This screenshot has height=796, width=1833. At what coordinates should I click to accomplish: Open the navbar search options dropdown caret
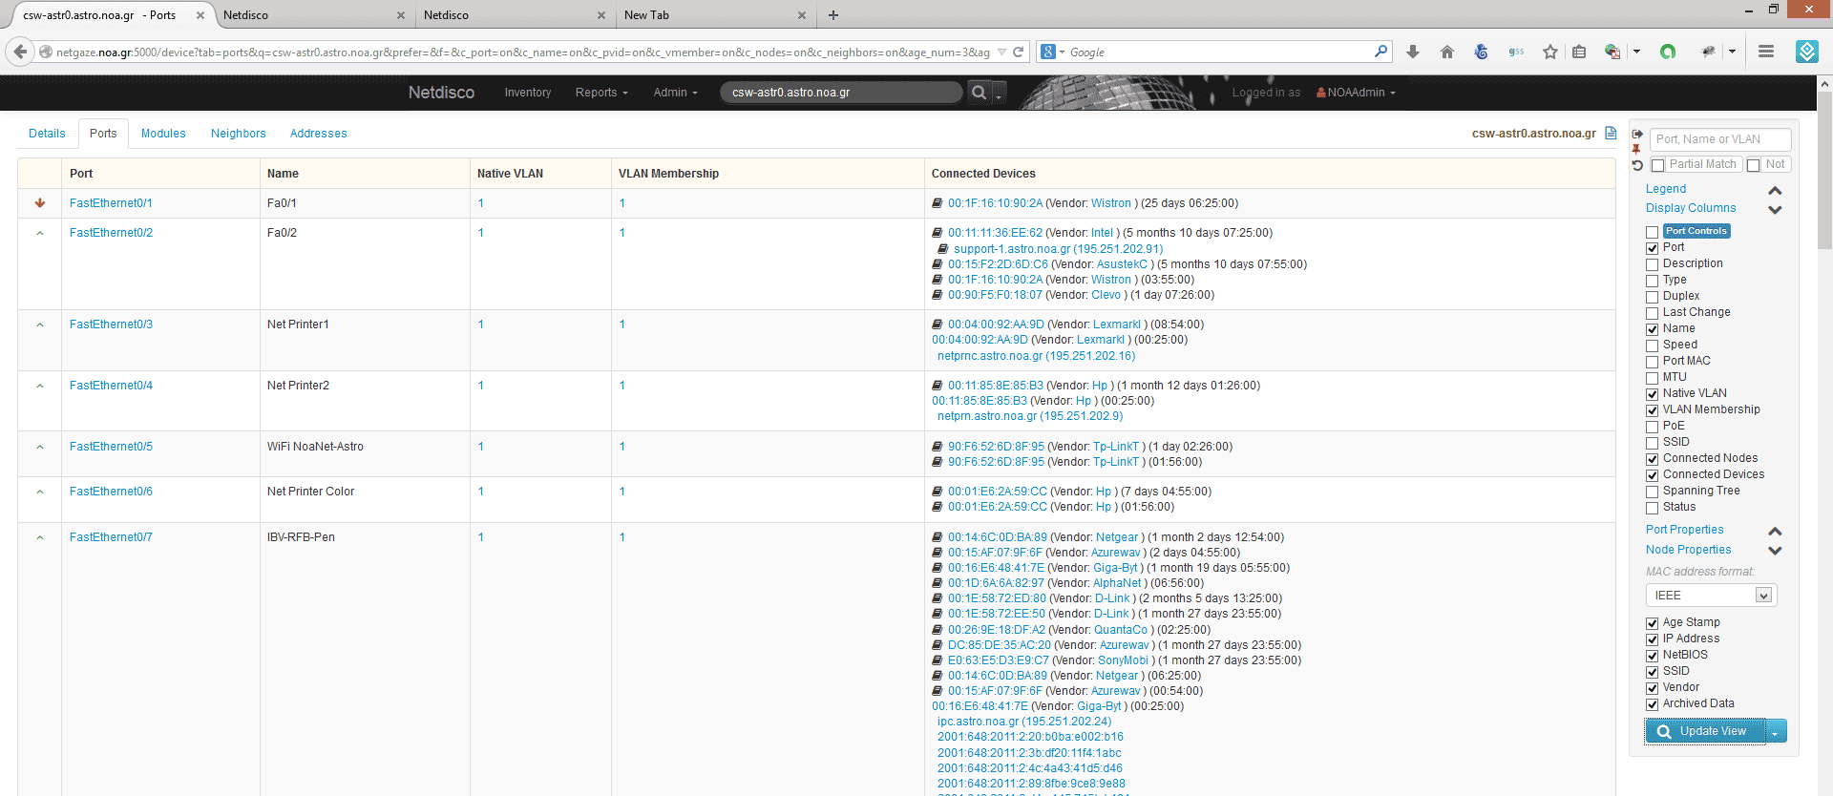coord(999,94)
